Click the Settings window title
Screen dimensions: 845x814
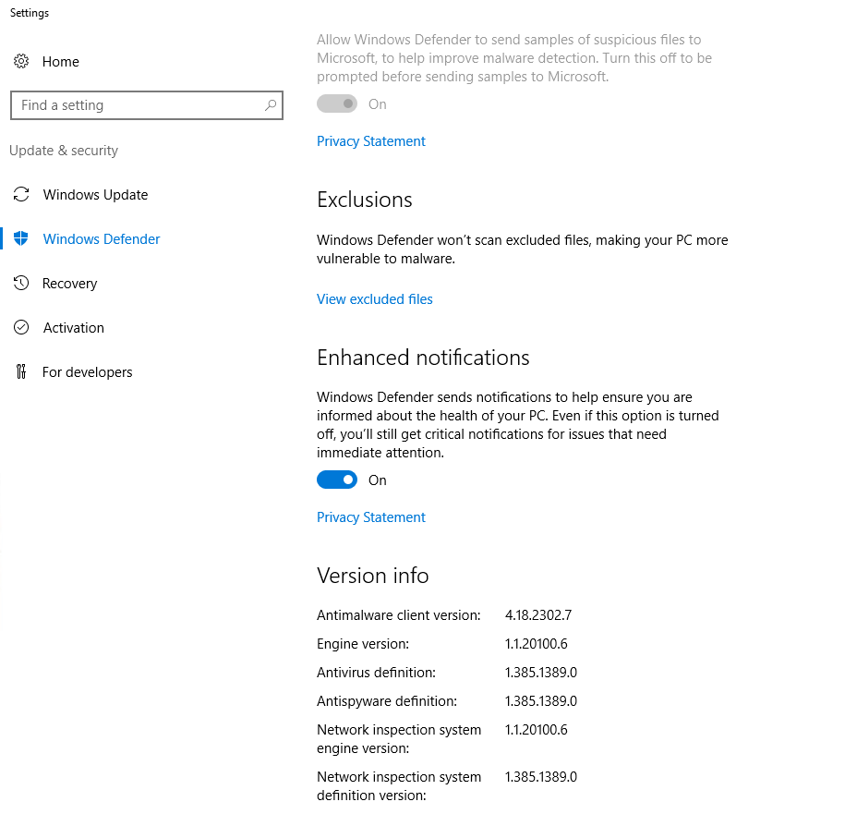pyautogui.click(x=30, y=13)
